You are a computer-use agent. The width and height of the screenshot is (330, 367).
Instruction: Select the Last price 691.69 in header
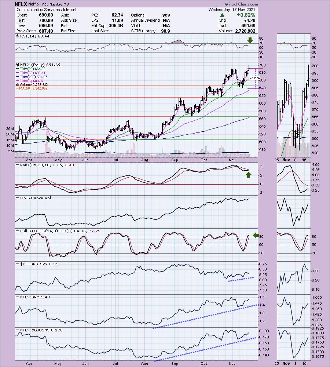pos(248,26)
